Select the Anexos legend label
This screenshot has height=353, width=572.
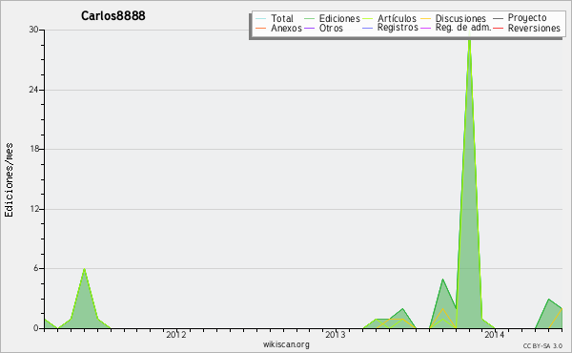286,28
